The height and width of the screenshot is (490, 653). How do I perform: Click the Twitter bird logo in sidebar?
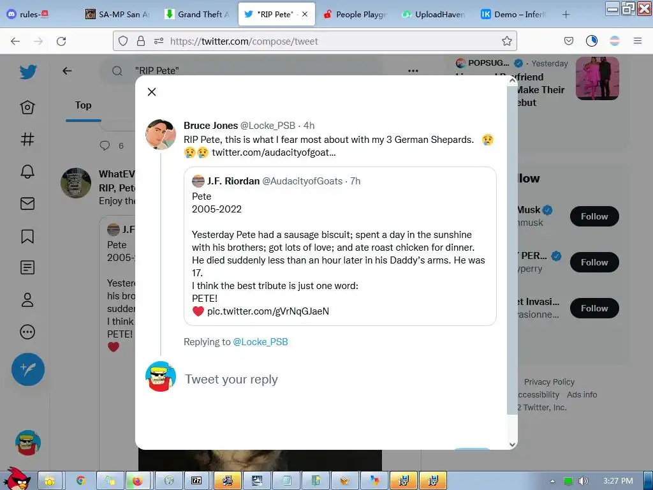pyautogui.click(x=28, y=72)
